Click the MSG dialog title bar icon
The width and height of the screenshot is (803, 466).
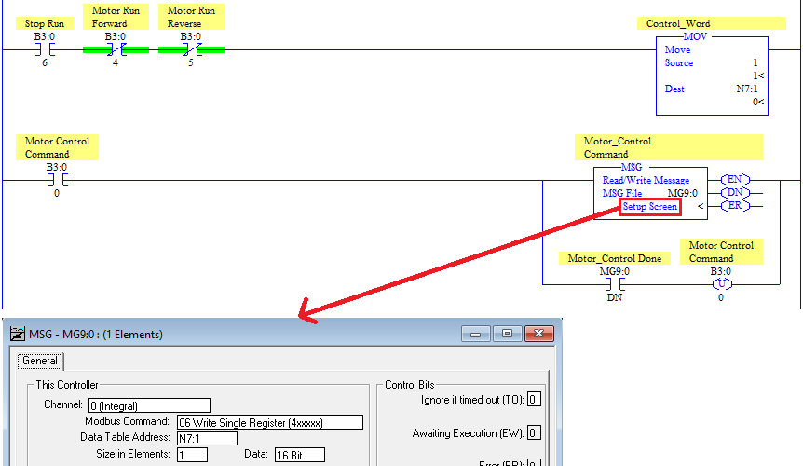tap(17, 334)
